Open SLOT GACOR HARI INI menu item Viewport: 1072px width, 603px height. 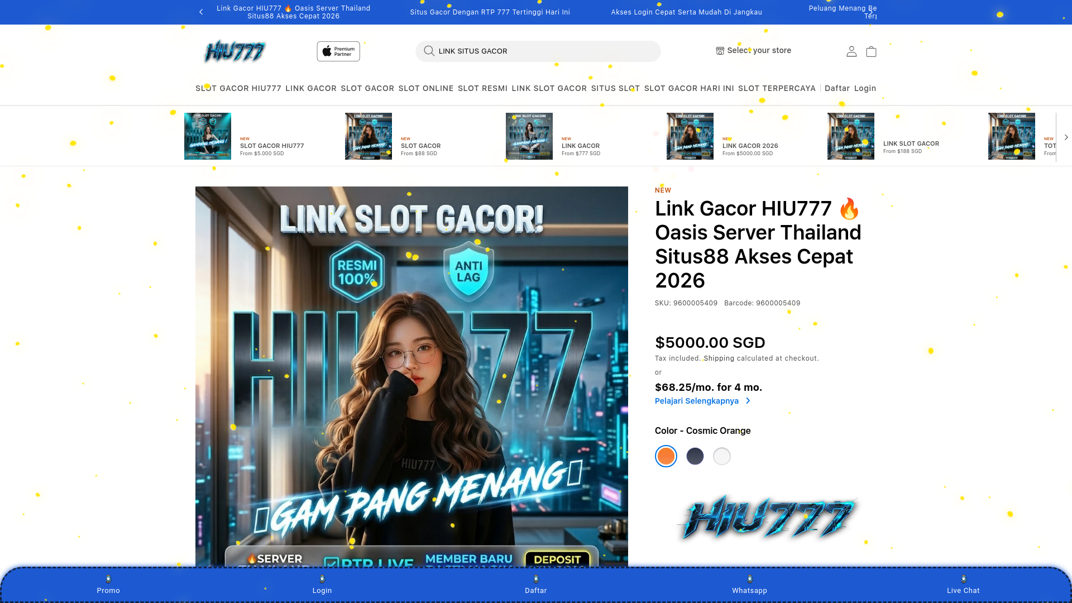coord(689,88)
